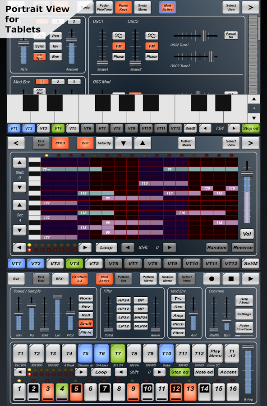
Task: Enable Fill-in in Sound / Sample section
Action: tap(86, 332)
